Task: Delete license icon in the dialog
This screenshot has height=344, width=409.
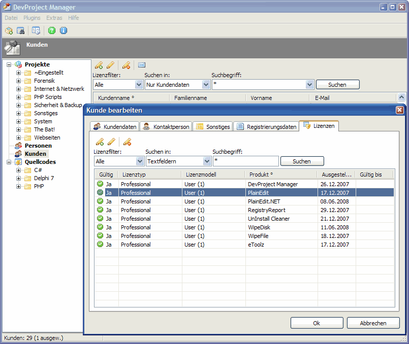Action: coord(128,142)
